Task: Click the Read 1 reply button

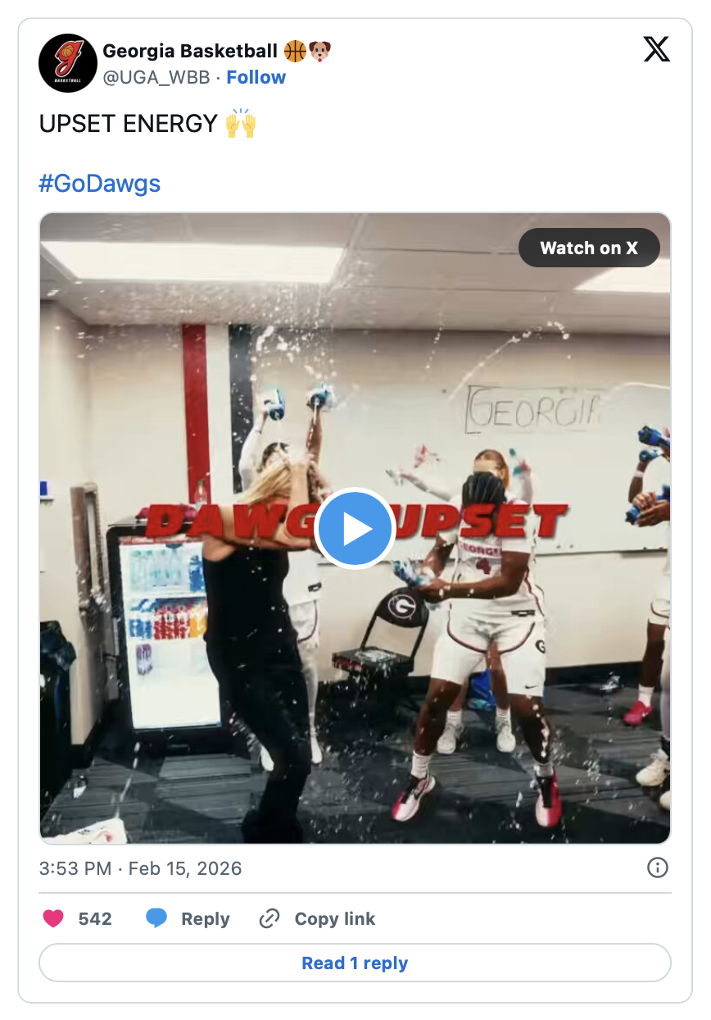Action: point(355,963)
